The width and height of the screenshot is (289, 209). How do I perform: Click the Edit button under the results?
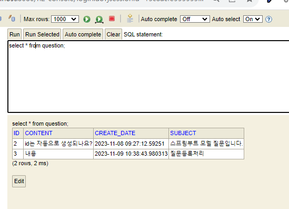[x=19, y=181]
